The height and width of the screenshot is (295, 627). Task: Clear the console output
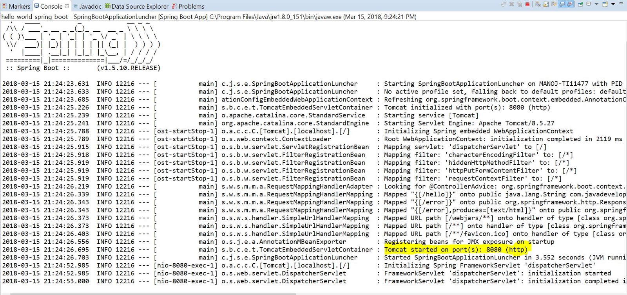tap(538, 4)
